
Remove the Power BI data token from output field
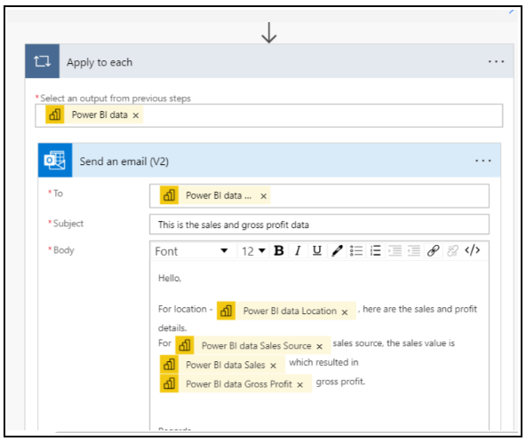click(x=136, y=115)
